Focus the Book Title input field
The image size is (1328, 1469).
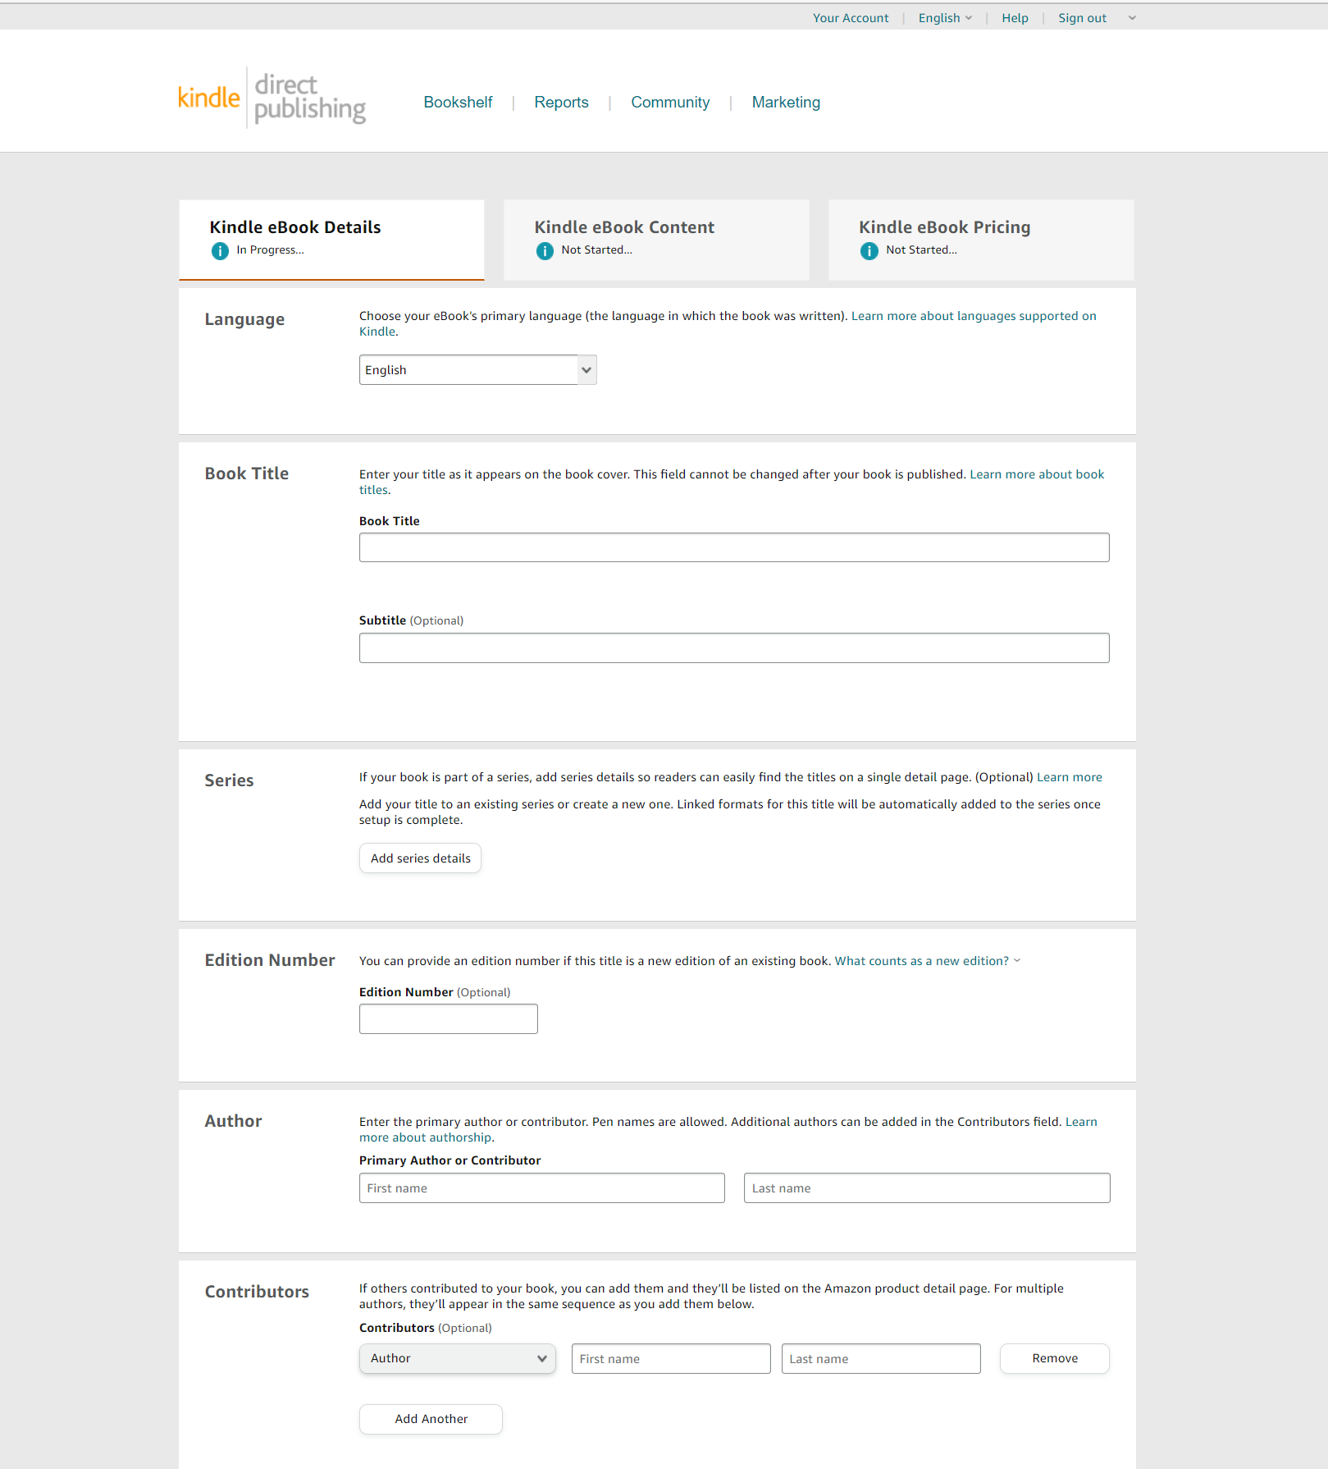(734, 547)
